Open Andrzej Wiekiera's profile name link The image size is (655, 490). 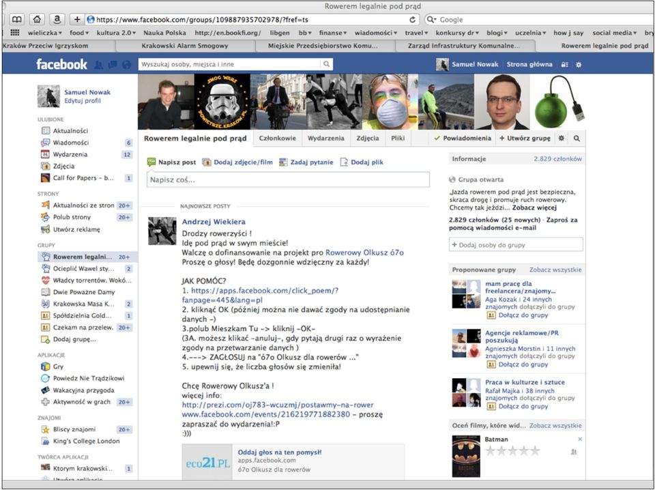coord(214,222)
